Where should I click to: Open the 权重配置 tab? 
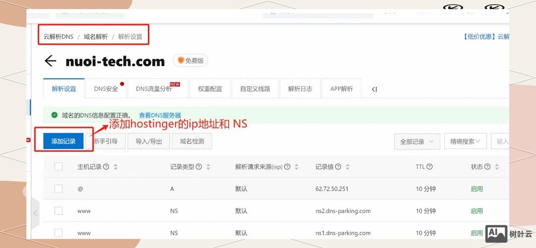tap(210, 89)
